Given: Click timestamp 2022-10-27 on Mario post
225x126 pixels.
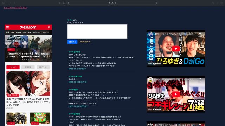Looking at the screenshot, I should point(77,69).
